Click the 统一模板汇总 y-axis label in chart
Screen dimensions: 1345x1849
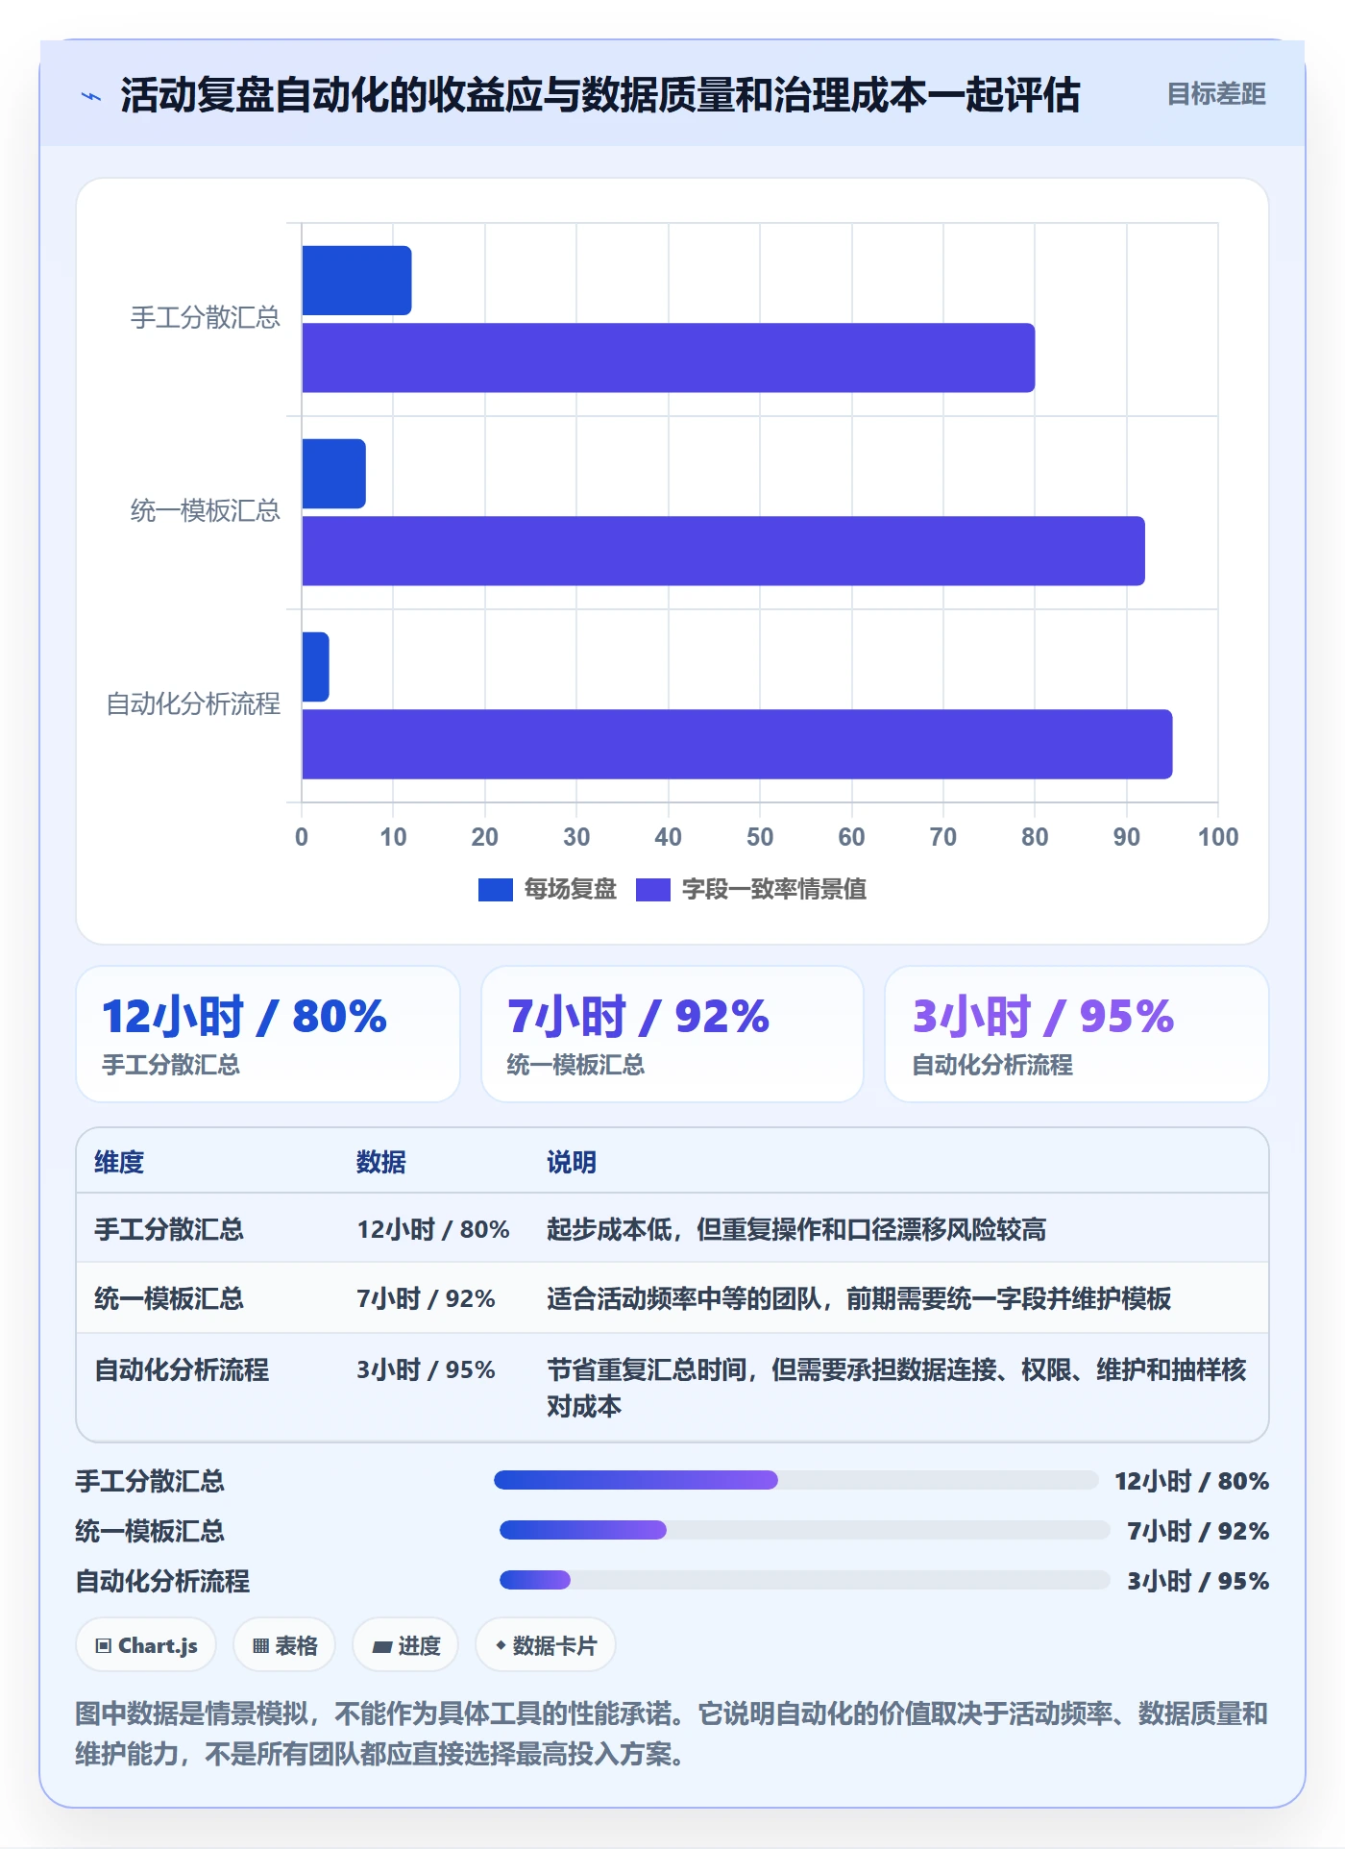coord(206,511)
